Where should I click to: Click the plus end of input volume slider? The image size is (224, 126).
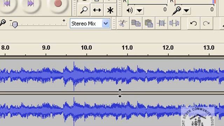tap(64, 21)
